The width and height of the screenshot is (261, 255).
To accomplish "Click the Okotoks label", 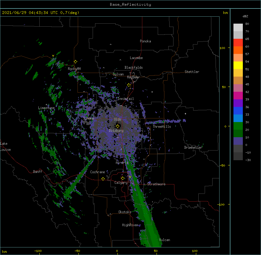I will tap(125, 212).
